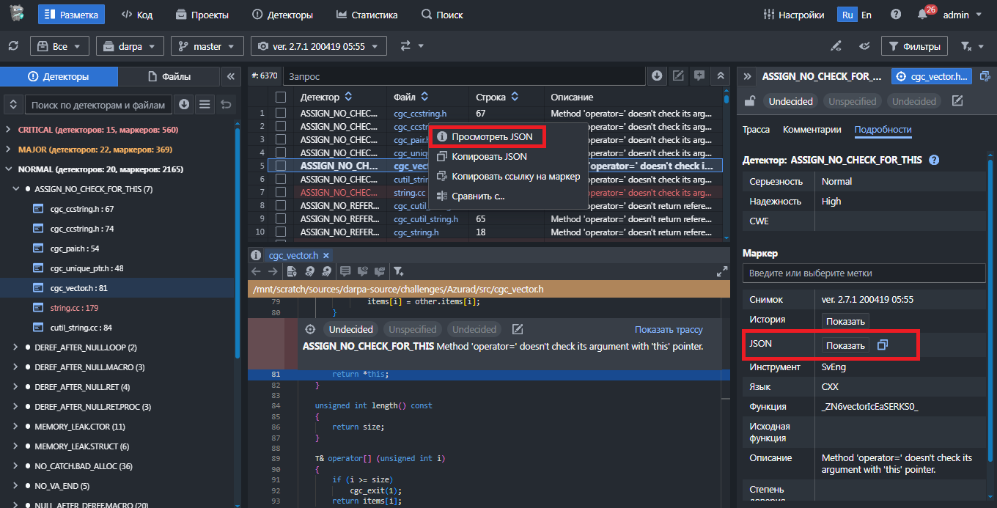Click the clear filters icon
The height and width of the screenshot is (508, 997).
point(966,46)
